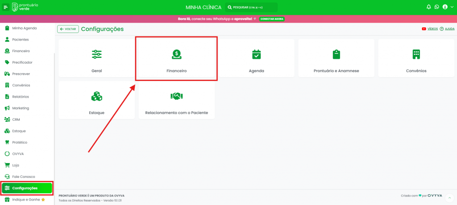
Task: Open the Financeiro settings card
Action: [x=176, y=58]
